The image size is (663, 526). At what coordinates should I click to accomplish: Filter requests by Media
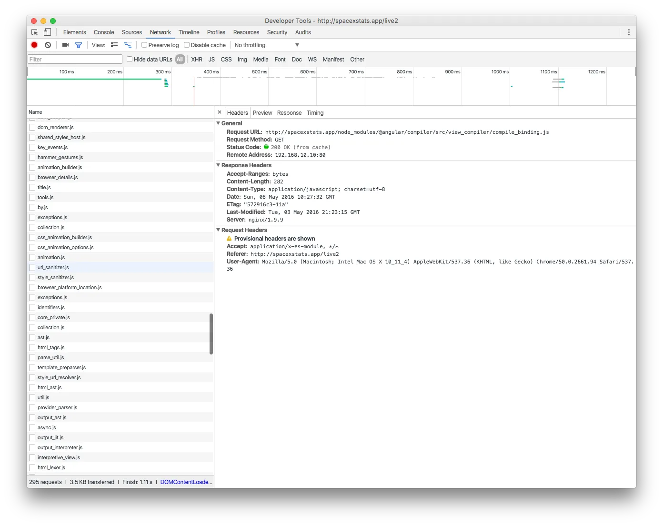(261, 60)
